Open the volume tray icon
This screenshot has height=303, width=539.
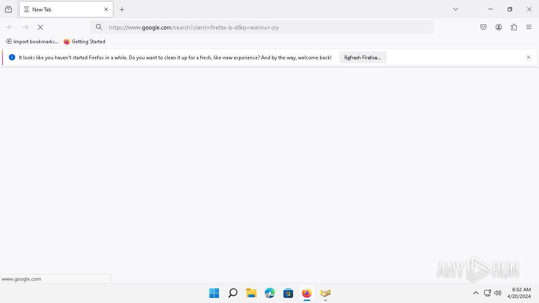498,293
